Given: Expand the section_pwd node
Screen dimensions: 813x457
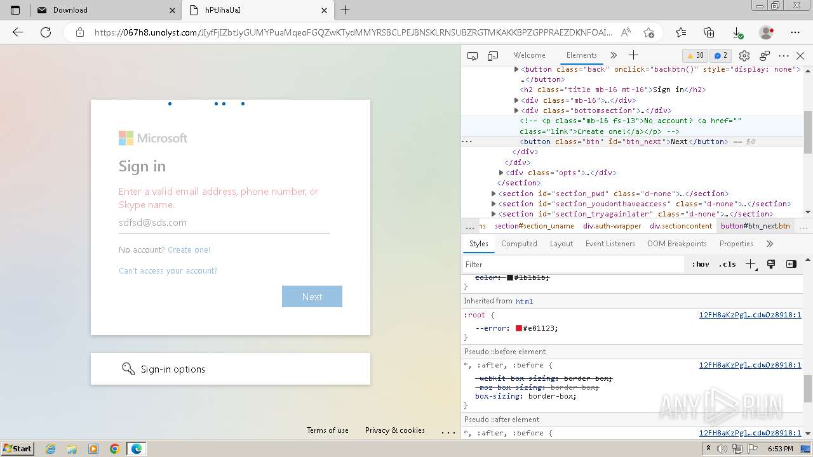Looking at the screenshot, I should pyautogui.click(x=494, y=194).
